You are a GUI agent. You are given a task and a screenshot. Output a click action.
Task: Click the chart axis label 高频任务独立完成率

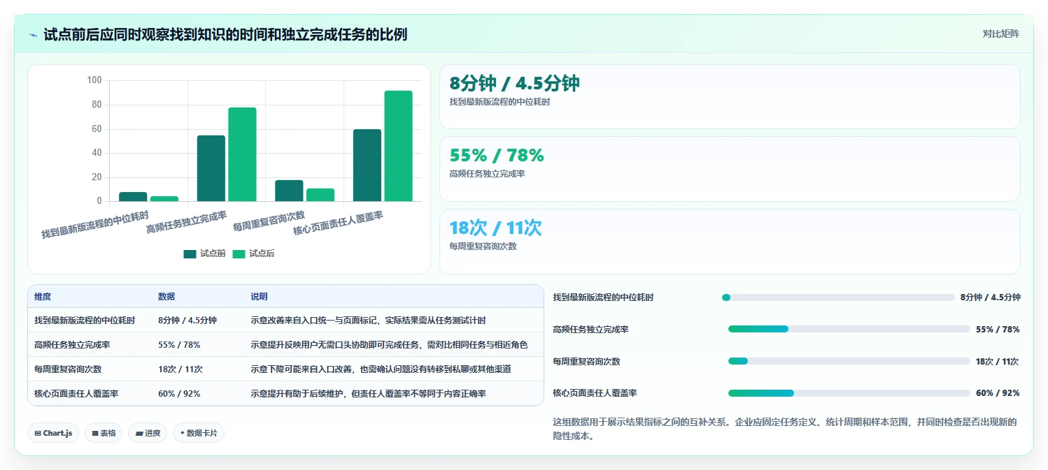pyautogui.click(x=186, y=221)
